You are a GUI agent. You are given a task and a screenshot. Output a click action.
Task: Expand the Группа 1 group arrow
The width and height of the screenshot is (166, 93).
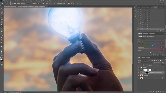pos(140,67)
